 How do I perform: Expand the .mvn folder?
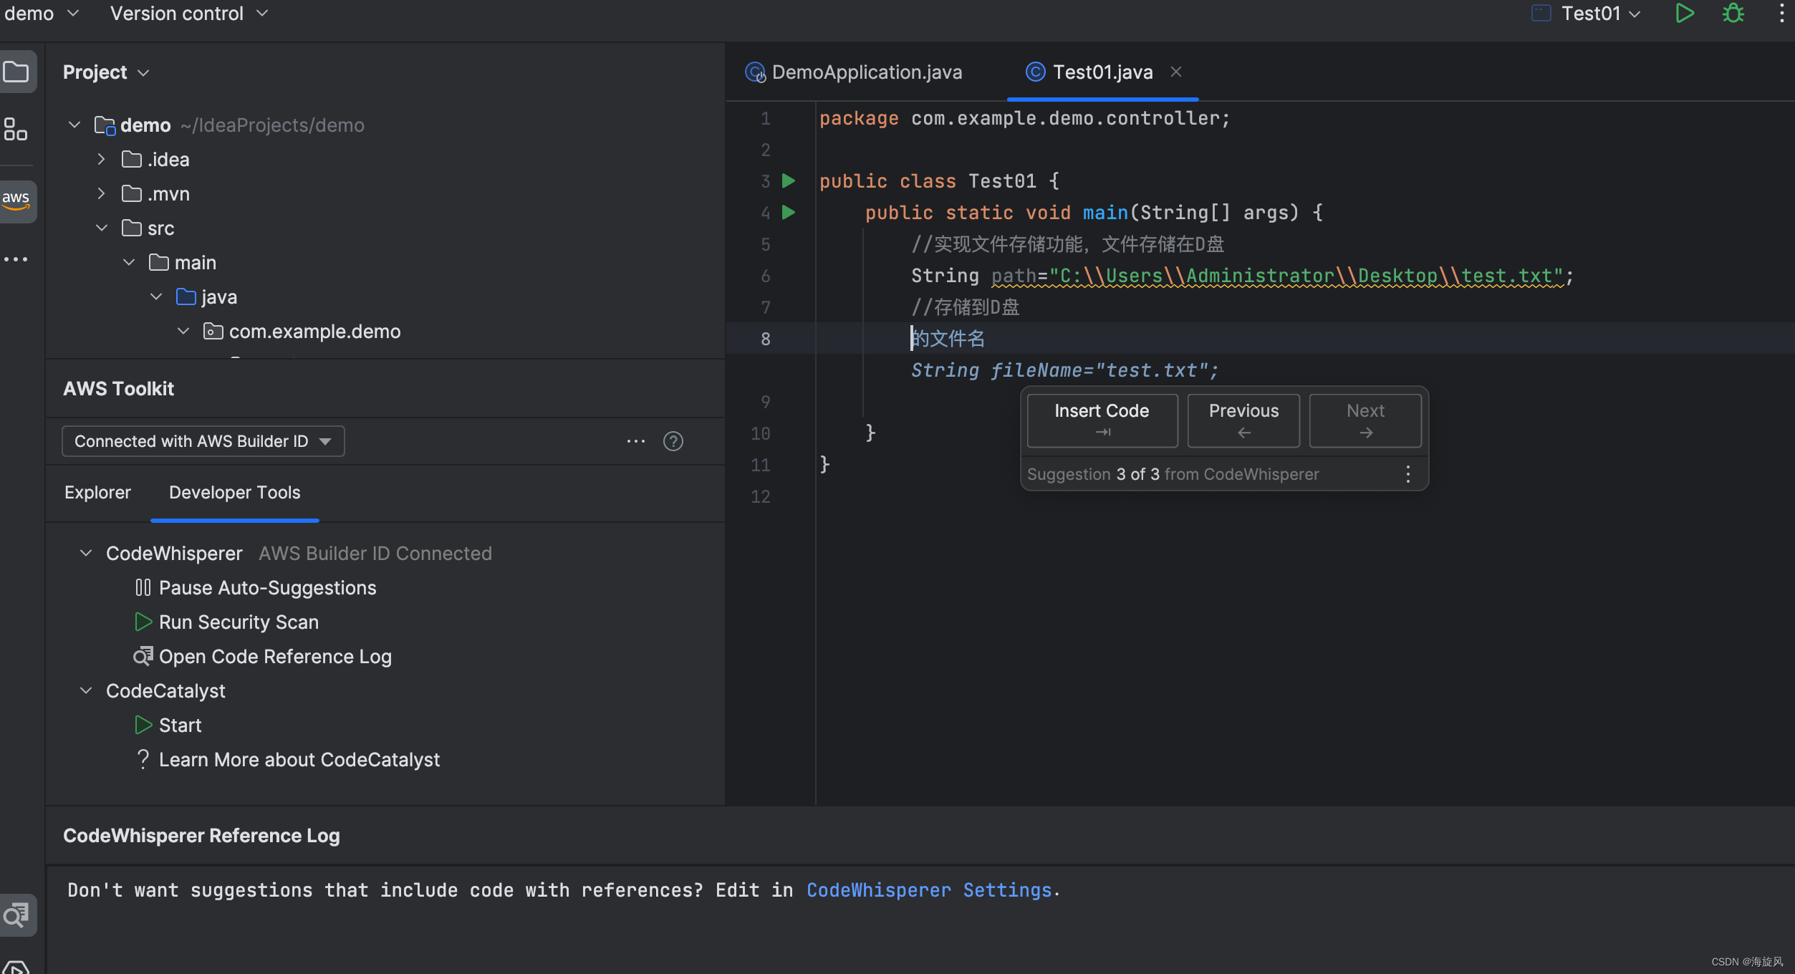click(x=101, y=194)
